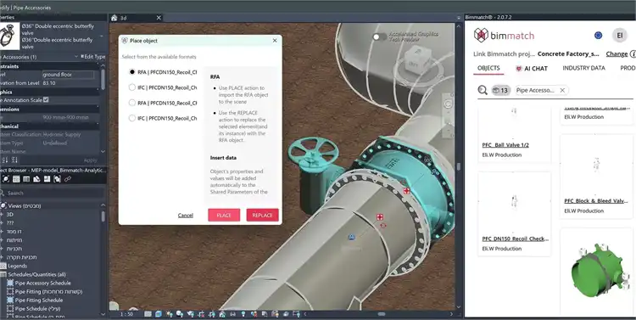
Task: Open the blue language globe icon in Bimmatch
Action: (598, 36)
